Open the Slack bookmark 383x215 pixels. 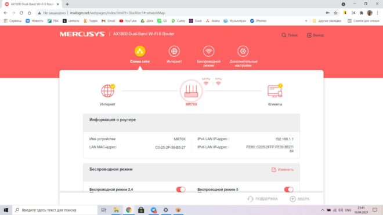click(x=196, y=21)
